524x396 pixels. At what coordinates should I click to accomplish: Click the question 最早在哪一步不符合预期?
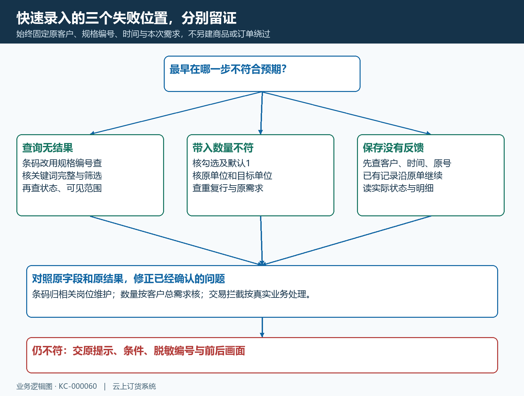[228, 69]
